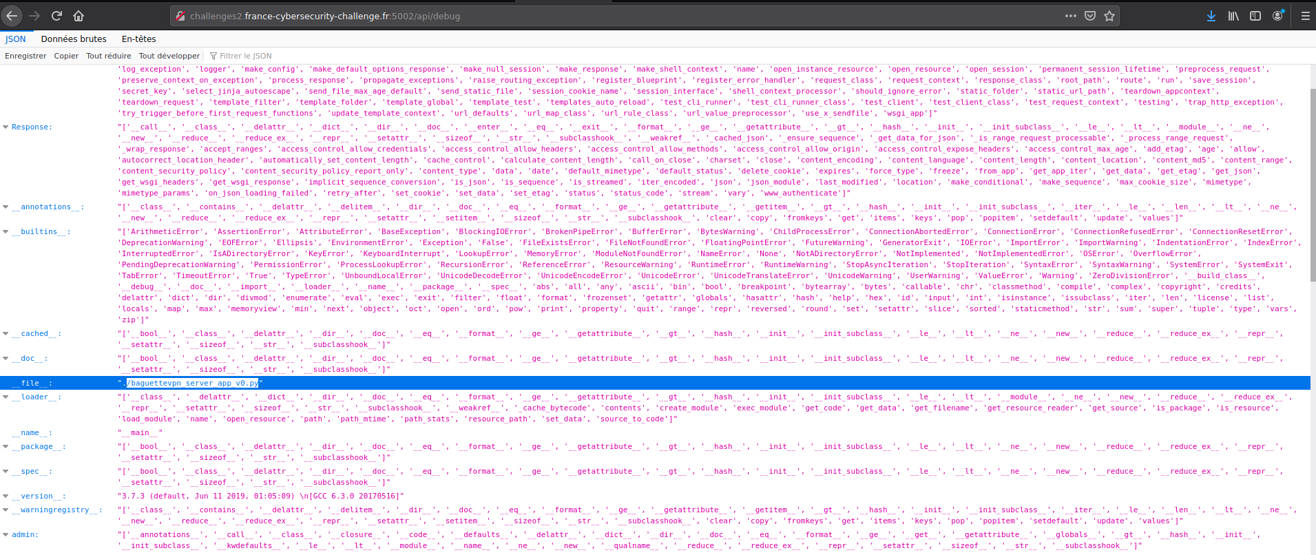
Task: Click the admin key label
Action: (25, 535)
